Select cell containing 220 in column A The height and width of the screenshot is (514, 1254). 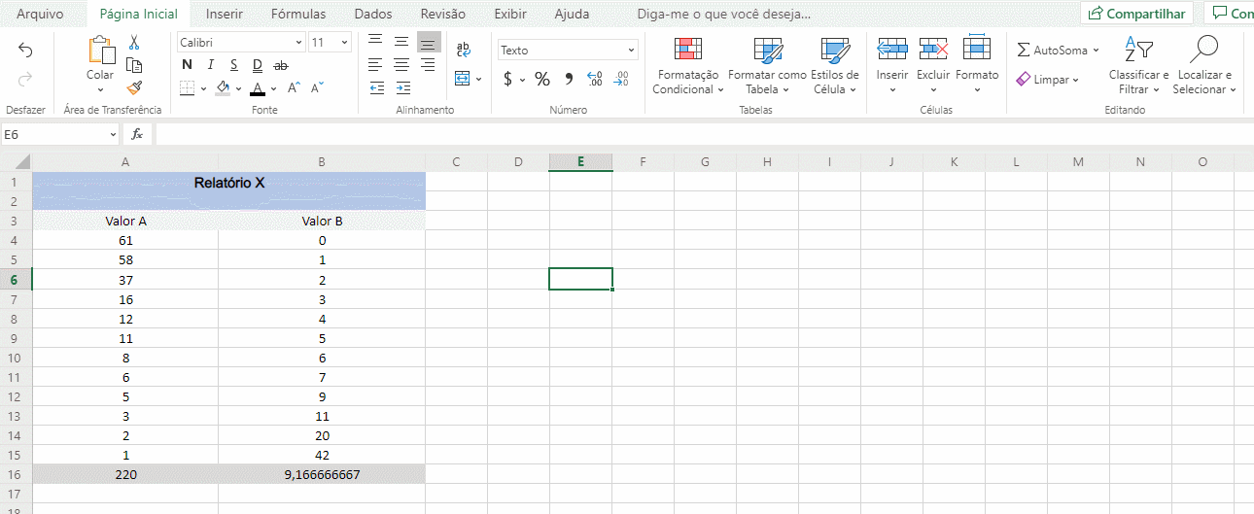(x=125, y=474)
